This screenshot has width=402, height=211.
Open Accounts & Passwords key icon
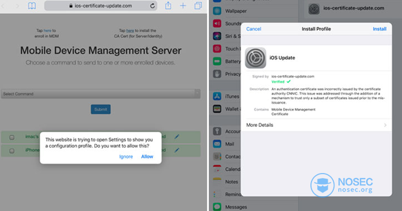click(x=217, y=131)
